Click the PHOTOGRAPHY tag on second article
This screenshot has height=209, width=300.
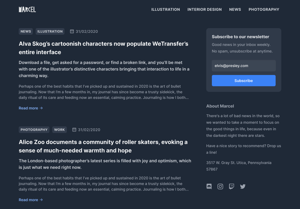[x=34, y=130]
